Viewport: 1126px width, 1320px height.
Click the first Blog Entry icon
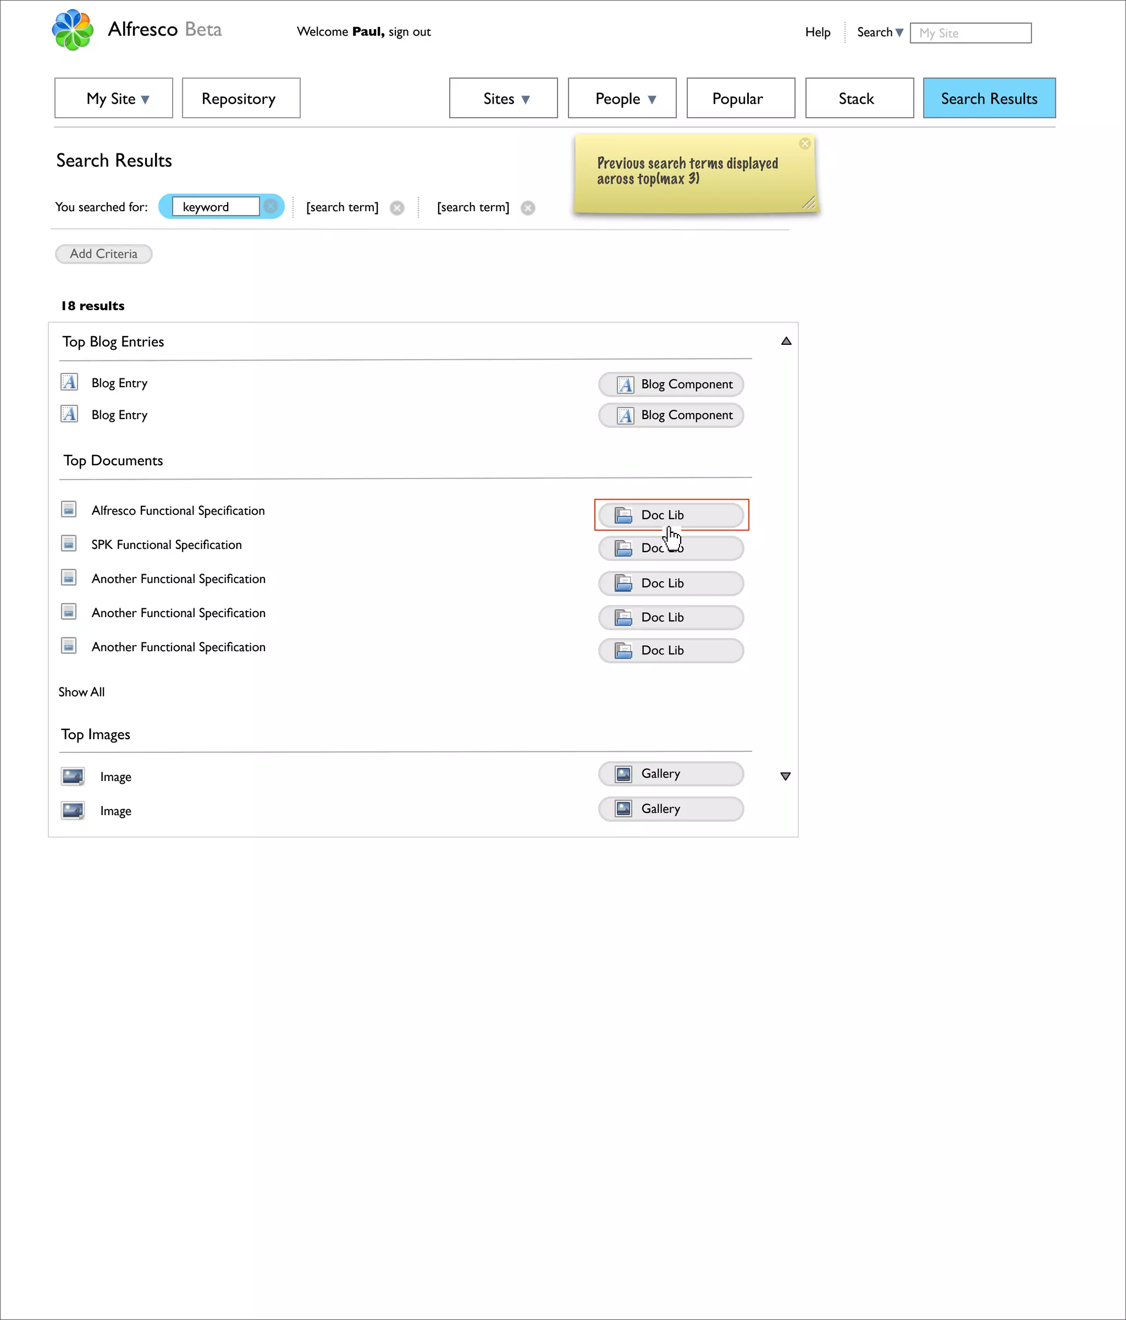click(x=69, y=382)
